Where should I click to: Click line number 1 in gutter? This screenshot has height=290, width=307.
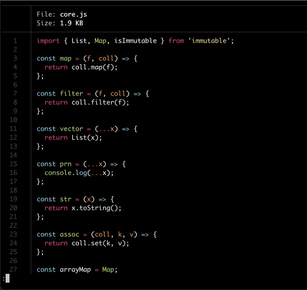point(15,41)
